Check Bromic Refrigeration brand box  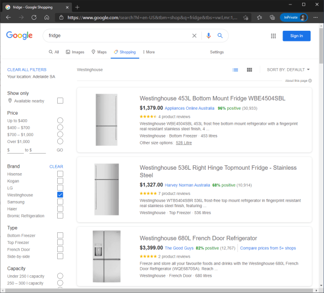coord(60,216)
